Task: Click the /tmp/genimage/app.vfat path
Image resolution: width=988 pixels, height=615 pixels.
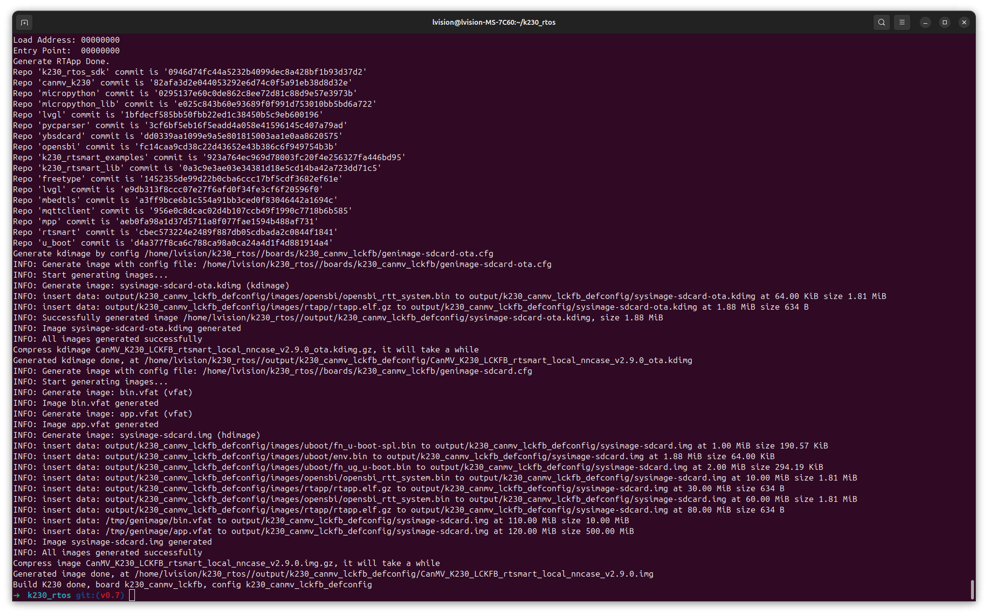Action: point(158,531)
